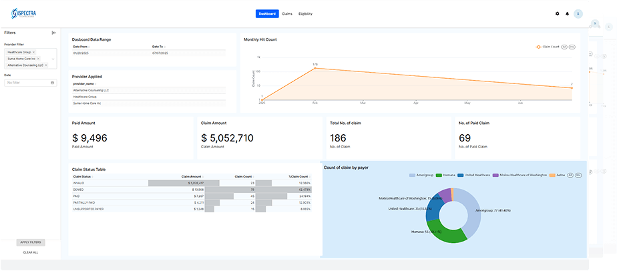
Task: Switch to the Claims tab
Action: click(x=287, y=13)
